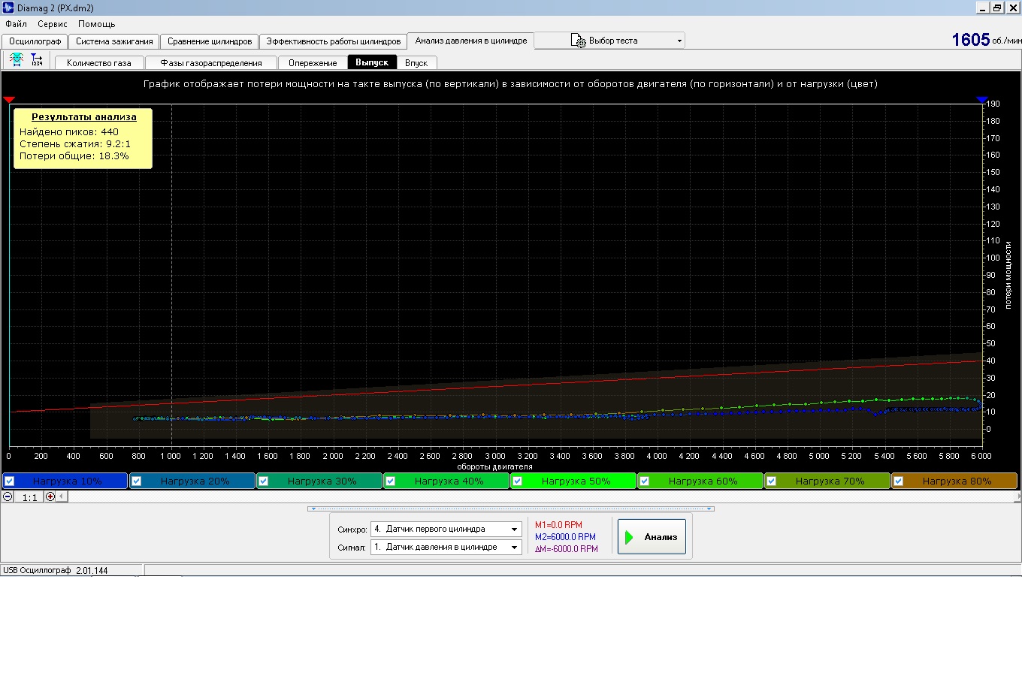Image resolution: width=1022 pixels, height=676 pixels.
Task: Toggle the Нагрузка 40% checkbox
Action: (x=391, y=481)
